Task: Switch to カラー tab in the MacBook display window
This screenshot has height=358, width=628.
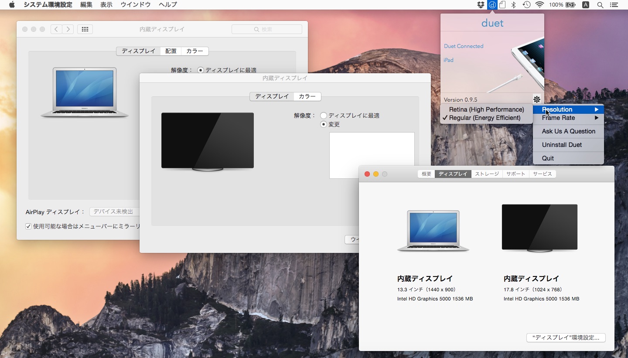Action: tap(195, 51)
